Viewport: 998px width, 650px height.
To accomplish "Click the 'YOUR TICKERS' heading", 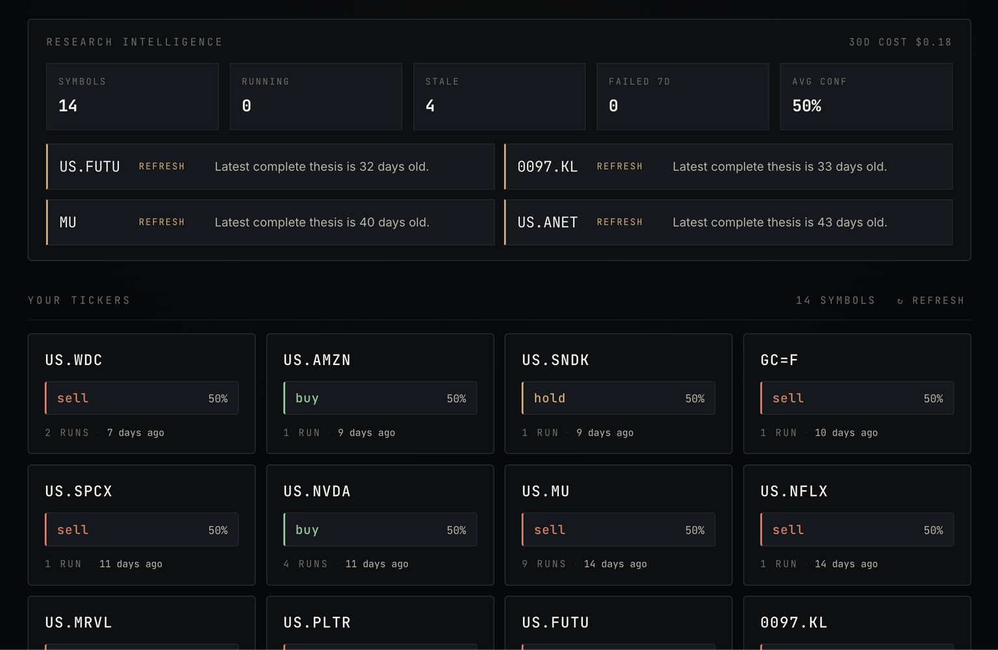I will (x=79, y=300).
